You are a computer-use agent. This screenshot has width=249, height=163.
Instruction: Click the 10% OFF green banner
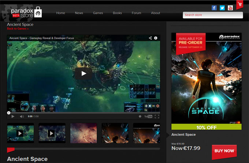click(x=207, y=127)
